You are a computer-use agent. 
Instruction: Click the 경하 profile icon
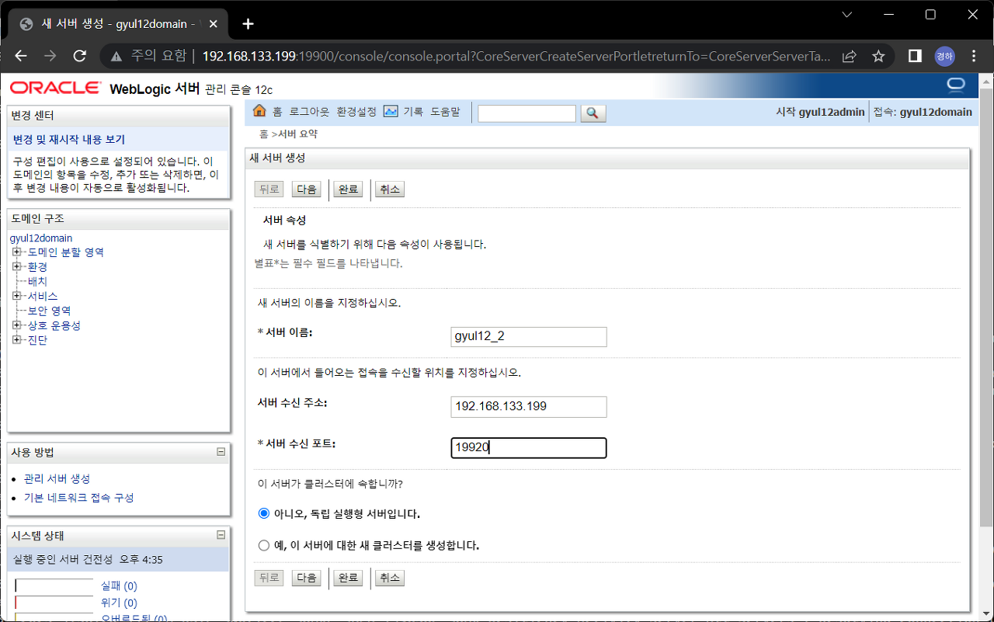tap(944, 56)
